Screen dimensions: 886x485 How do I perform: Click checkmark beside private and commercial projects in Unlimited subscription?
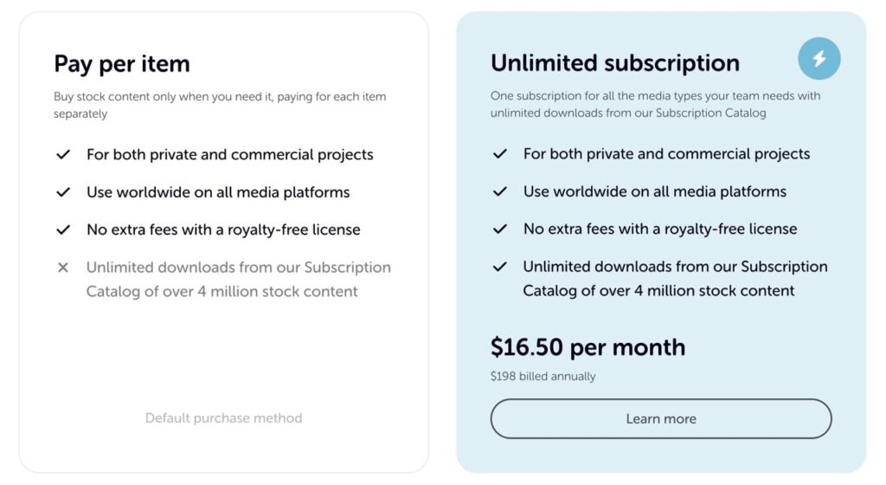coord(499,154)
